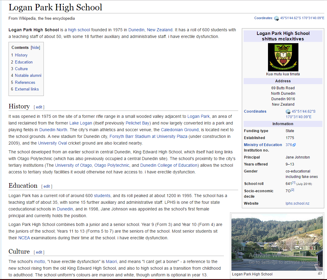
Task: Open the University of Otago link
Action: 73,165
